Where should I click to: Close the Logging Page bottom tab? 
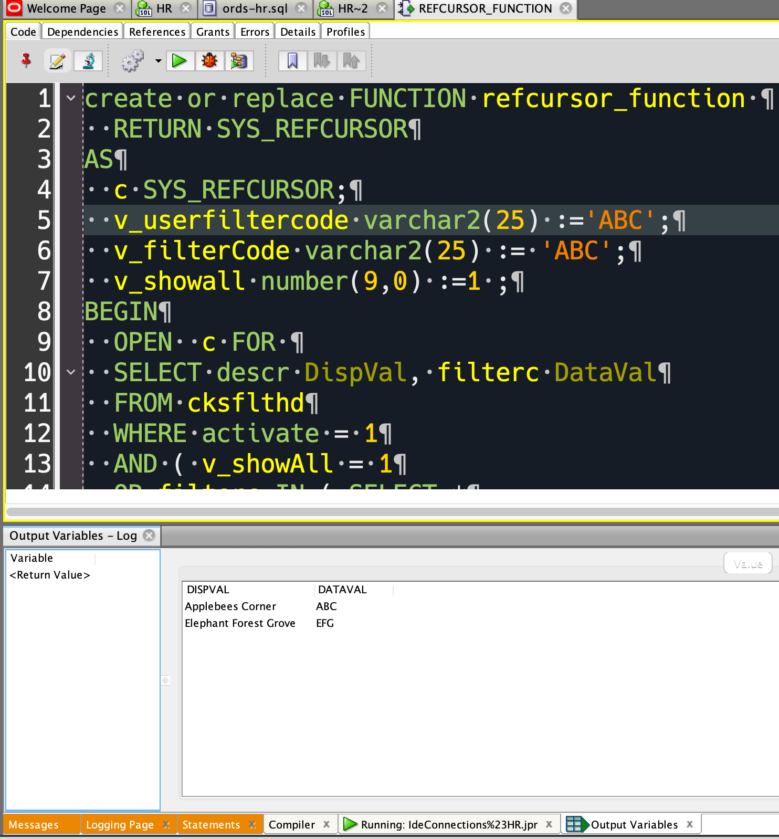[x=166, y=824]
